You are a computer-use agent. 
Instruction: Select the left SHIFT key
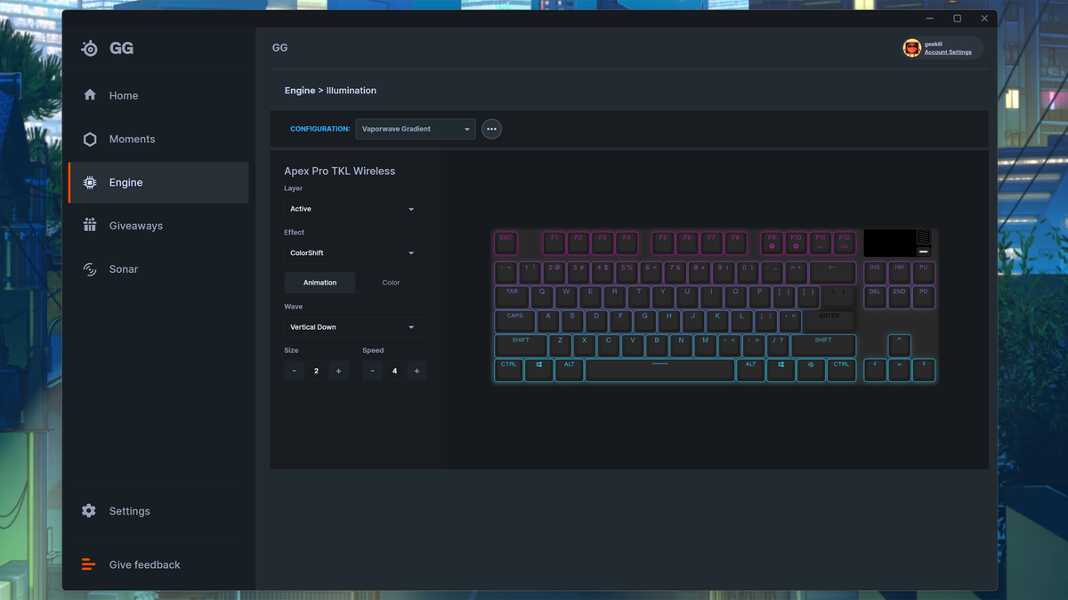(521, 345)
